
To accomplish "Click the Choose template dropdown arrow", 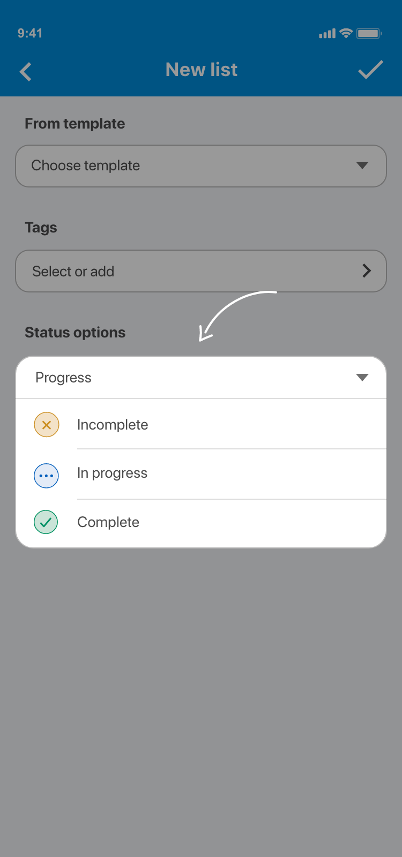I will 362,166.
